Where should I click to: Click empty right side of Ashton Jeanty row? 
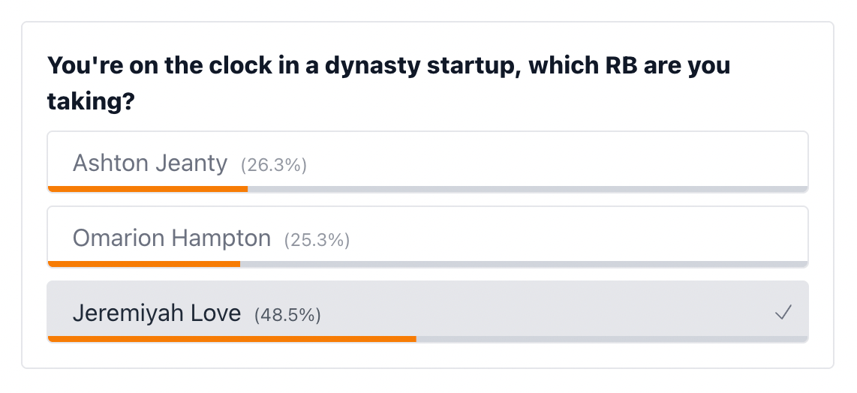point(638,161)
